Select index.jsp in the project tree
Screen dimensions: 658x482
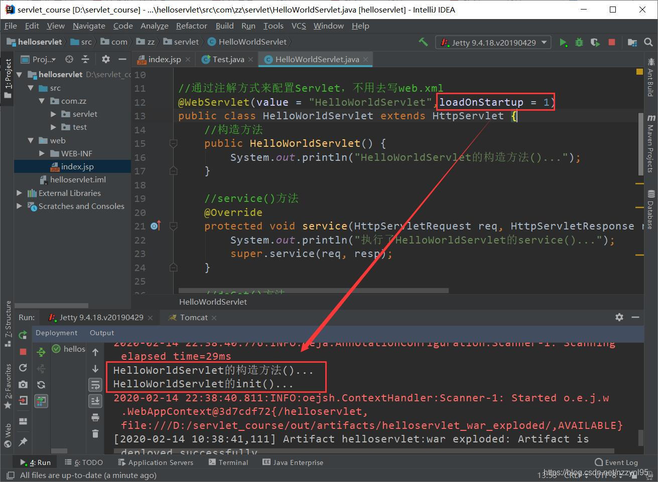(x=72, y=167)
